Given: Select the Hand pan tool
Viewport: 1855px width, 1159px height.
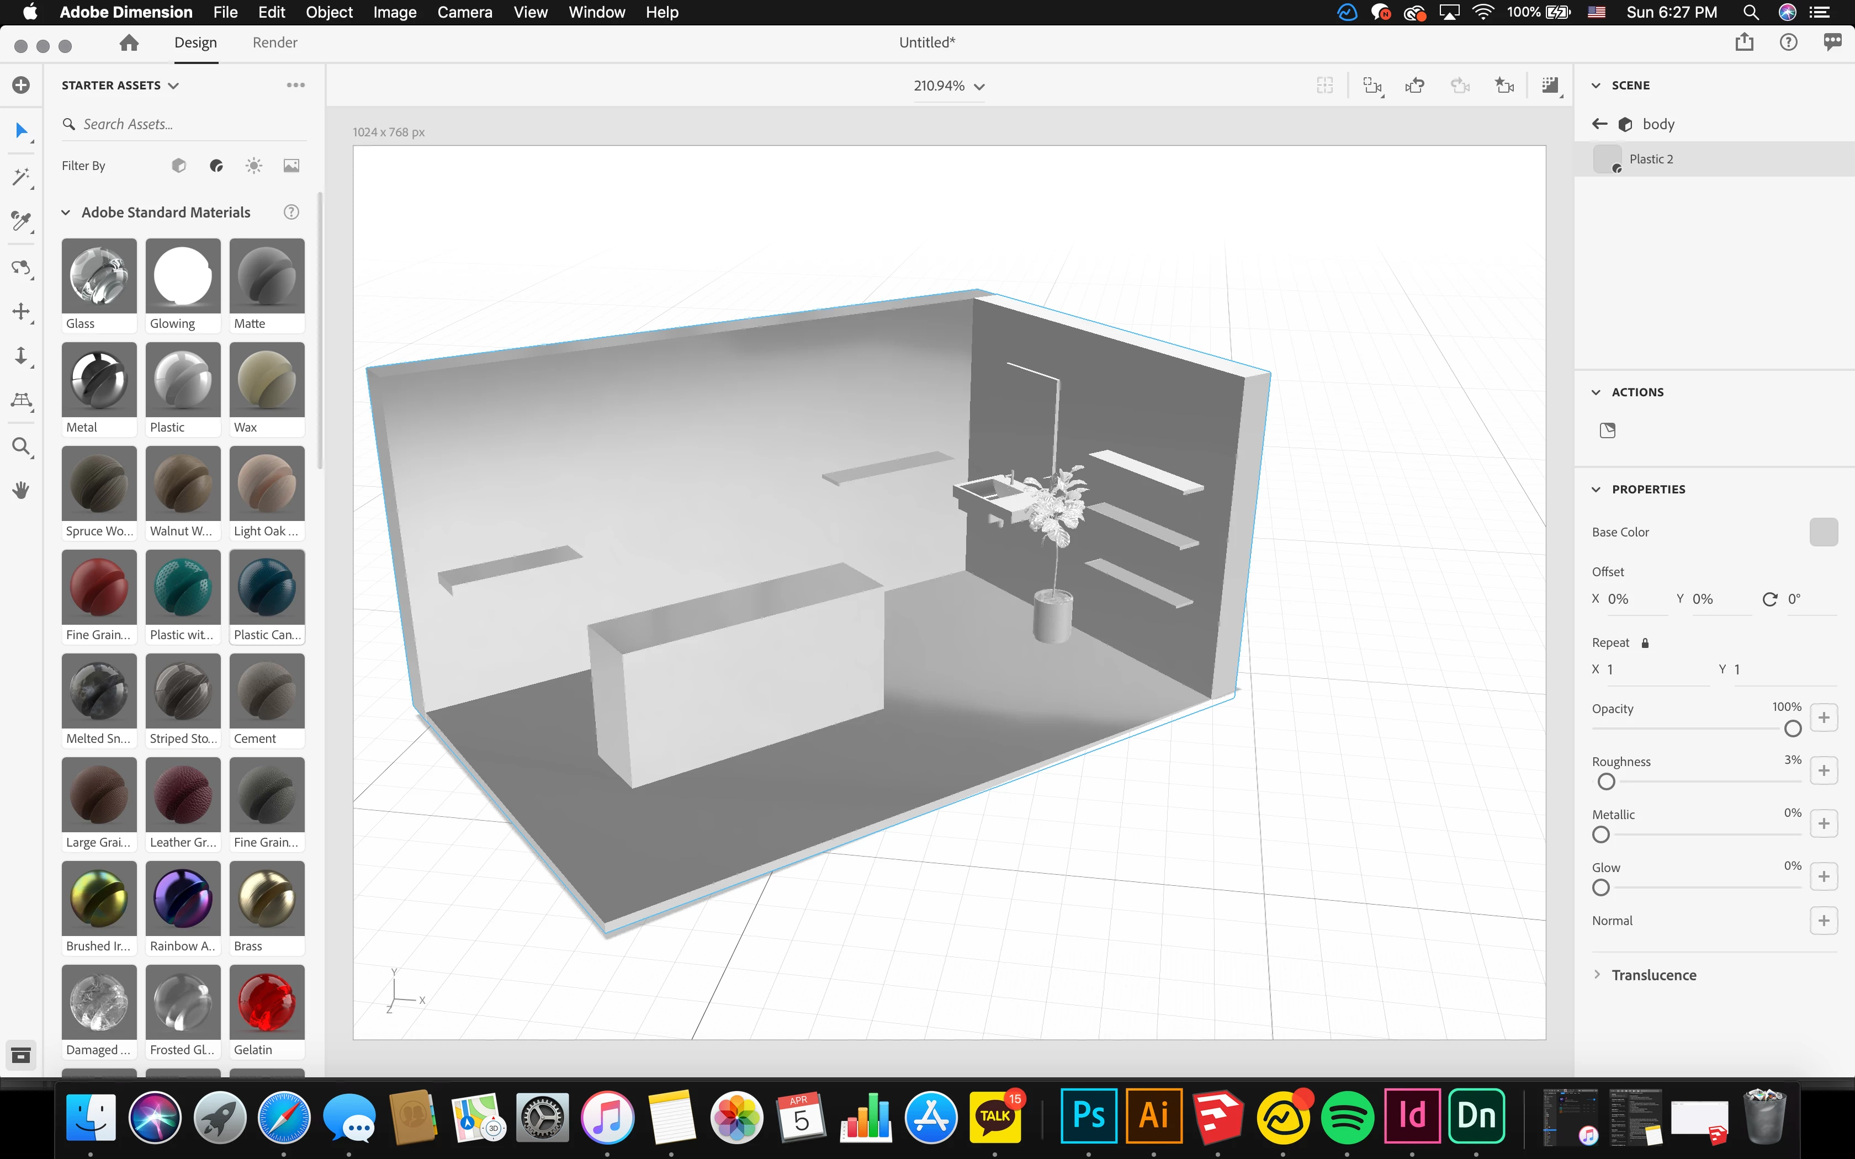Looking at the screenshot, I should (x=20, y=490).
